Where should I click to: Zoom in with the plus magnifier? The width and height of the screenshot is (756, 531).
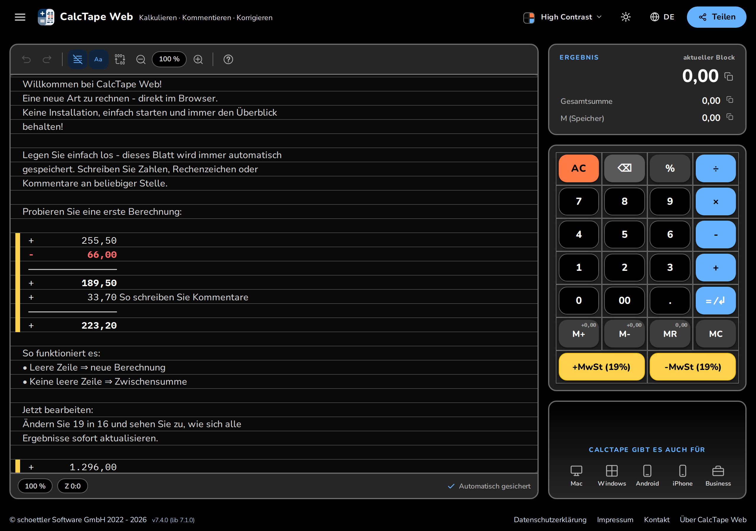click(198, 59)
